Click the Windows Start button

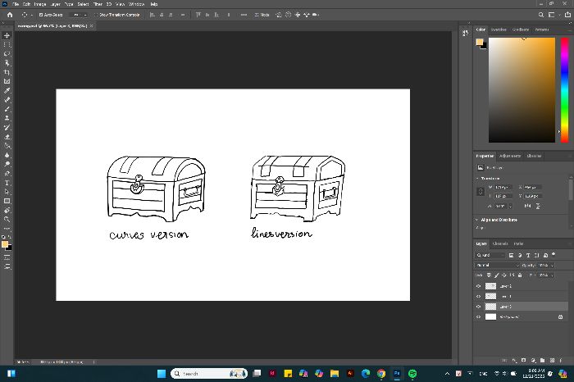[162, 374]
